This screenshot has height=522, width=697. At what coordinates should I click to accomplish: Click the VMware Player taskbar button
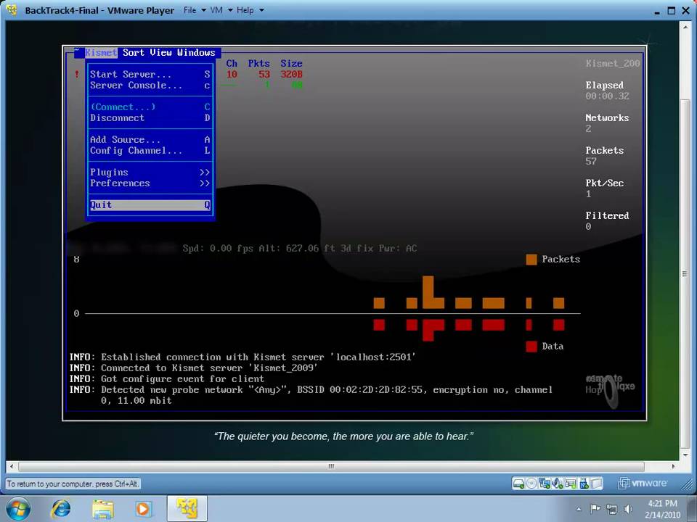click(187, 509)
